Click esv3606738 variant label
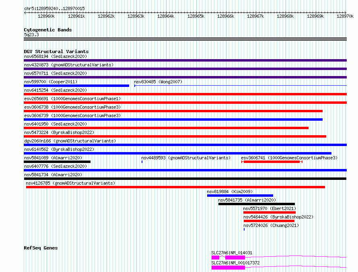 coord(72,107)
